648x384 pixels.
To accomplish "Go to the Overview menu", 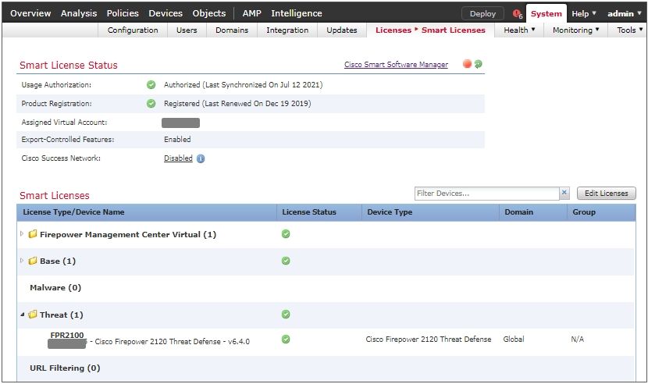I will tap(30, 13).
